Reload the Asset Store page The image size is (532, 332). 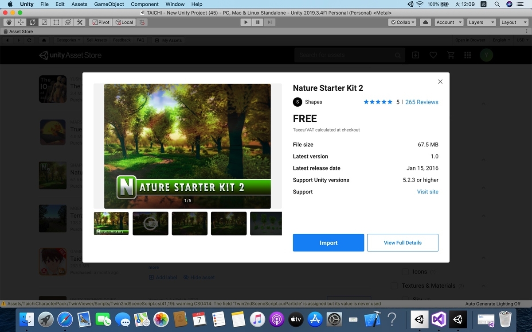point(29,40)
